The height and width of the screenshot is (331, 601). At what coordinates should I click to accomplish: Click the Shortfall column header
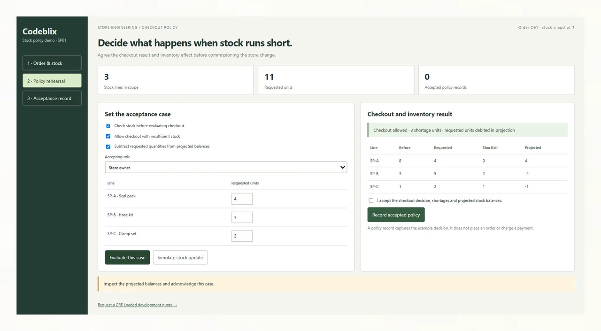click(x=490, y=148)
